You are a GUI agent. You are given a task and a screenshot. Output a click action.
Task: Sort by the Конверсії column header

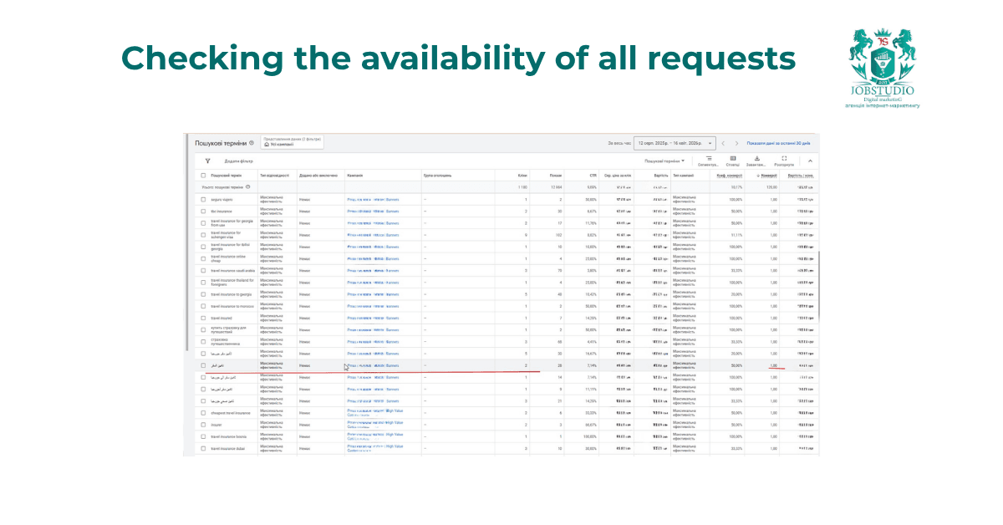(768, 176)
